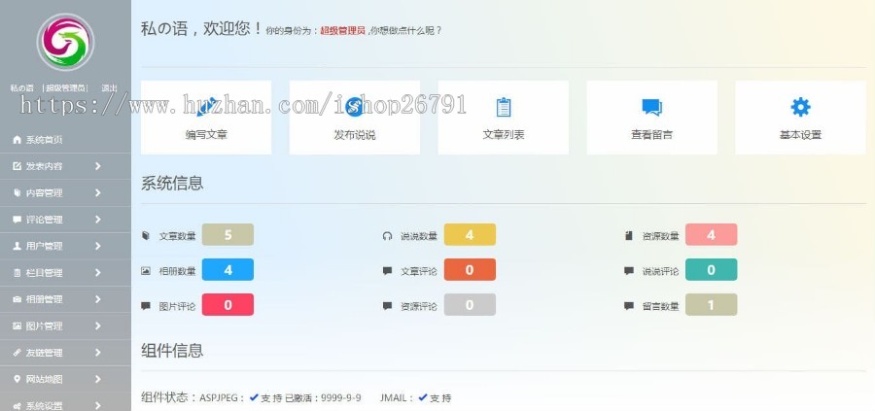Click the person icon beside 用户管理
The width and height of the screenshot is (875, 411).
tap(17, 246)
